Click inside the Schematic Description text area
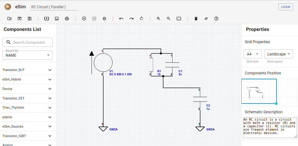298x146 pixels. [x=270, y=128]
